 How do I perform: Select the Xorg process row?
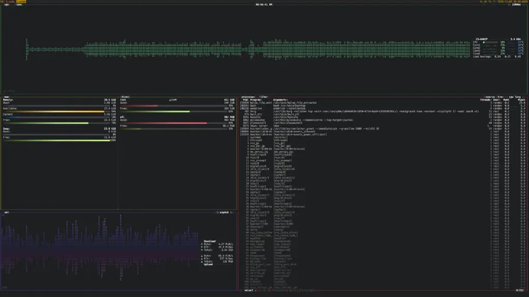coord(382,111)
